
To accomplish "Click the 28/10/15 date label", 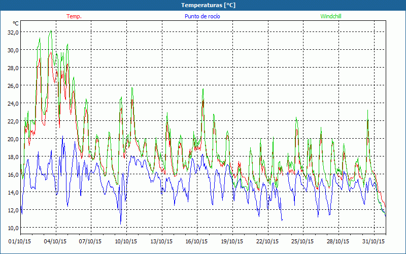I will [338, 241].
